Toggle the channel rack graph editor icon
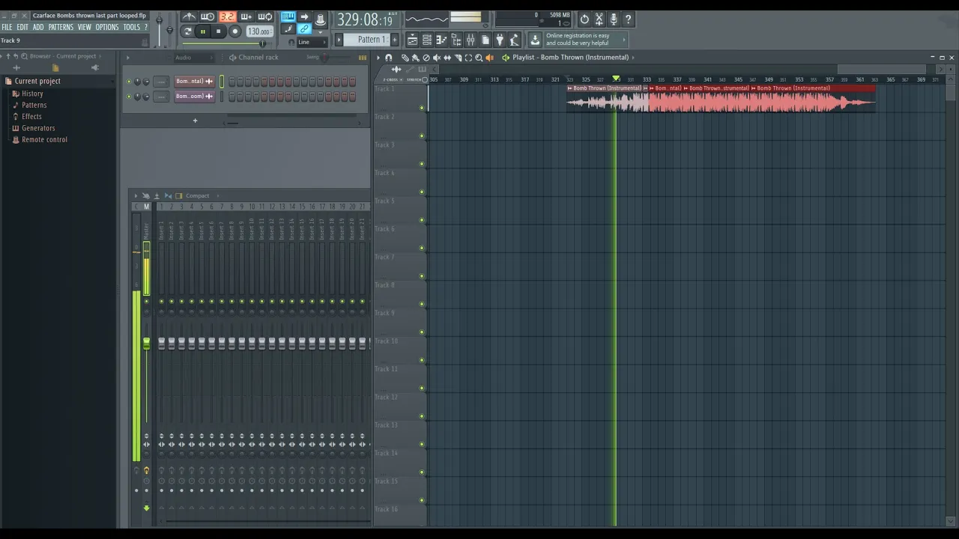Viewport: 959px width, 539px height. pos(363,58)
